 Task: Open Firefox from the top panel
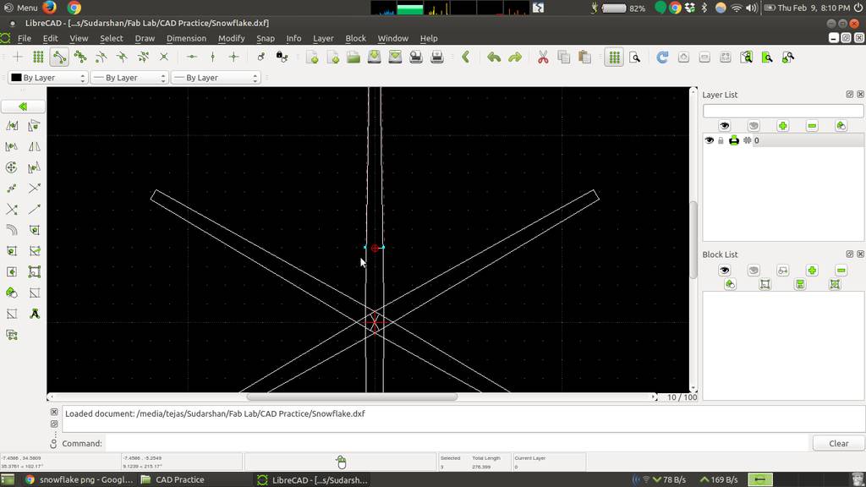tap(49, 7)
